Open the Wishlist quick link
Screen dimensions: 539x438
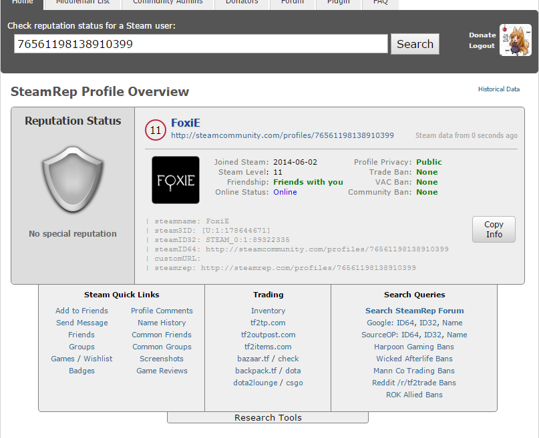coord(98,359)
